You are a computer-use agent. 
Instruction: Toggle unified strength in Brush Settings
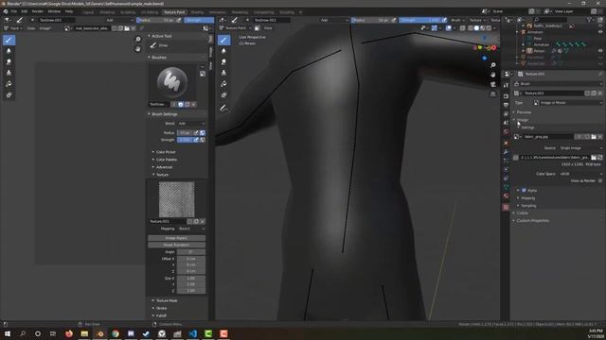(203, 140)
